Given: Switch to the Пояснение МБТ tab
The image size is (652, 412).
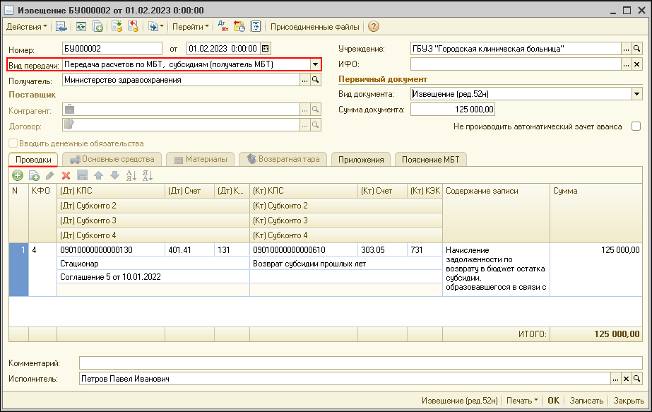Looking at the screenshot, I should [430, 160].
